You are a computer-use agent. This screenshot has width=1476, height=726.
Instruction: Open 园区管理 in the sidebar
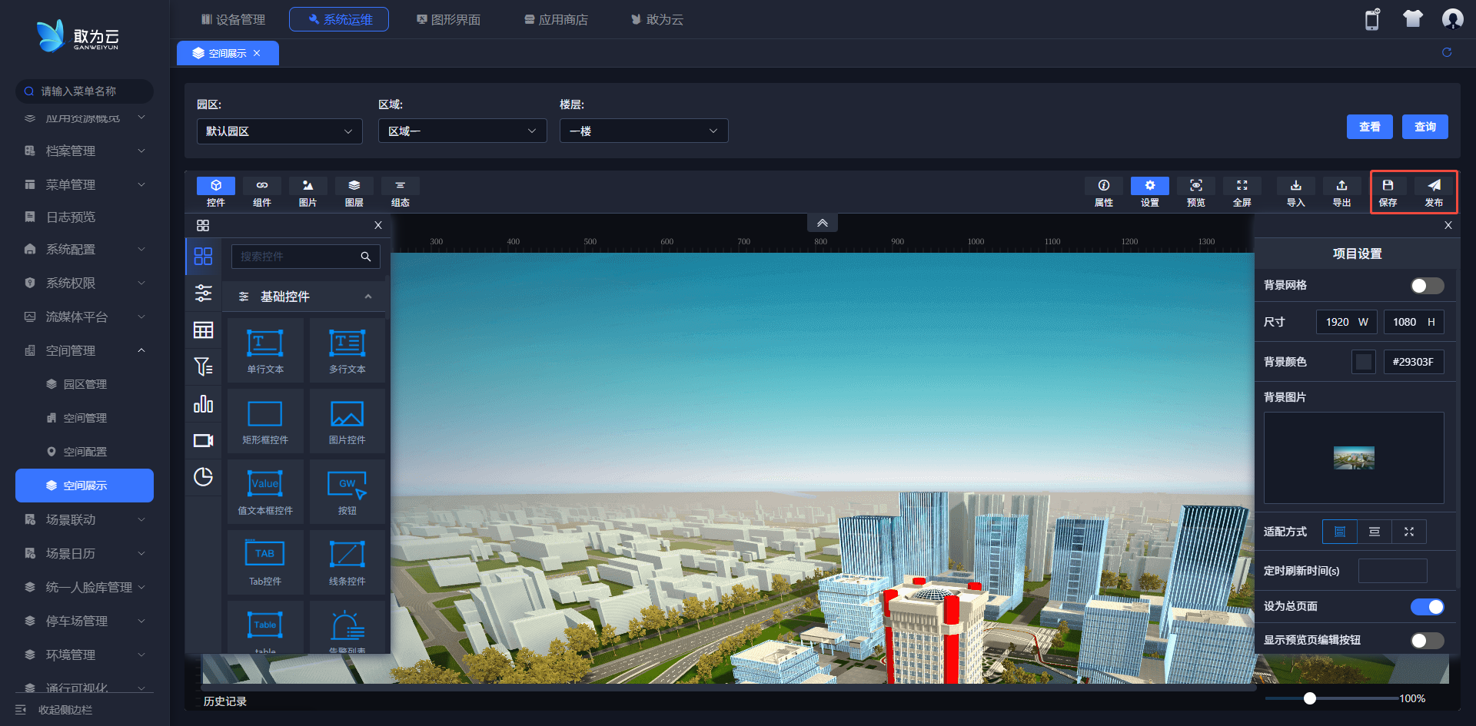[x=85, y=384]
